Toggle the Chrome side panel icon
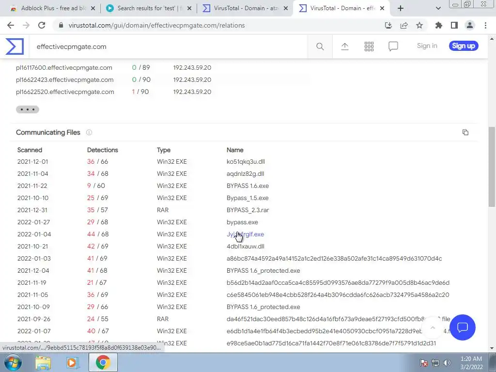 pyautogui.click(x=454, y=25)
